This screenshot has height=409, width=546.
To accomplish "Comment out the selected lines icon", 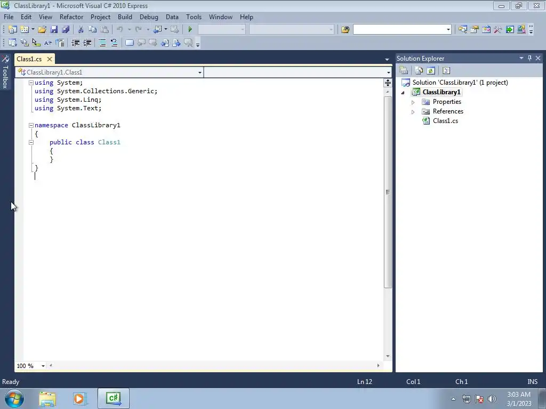I will point(102,43).
